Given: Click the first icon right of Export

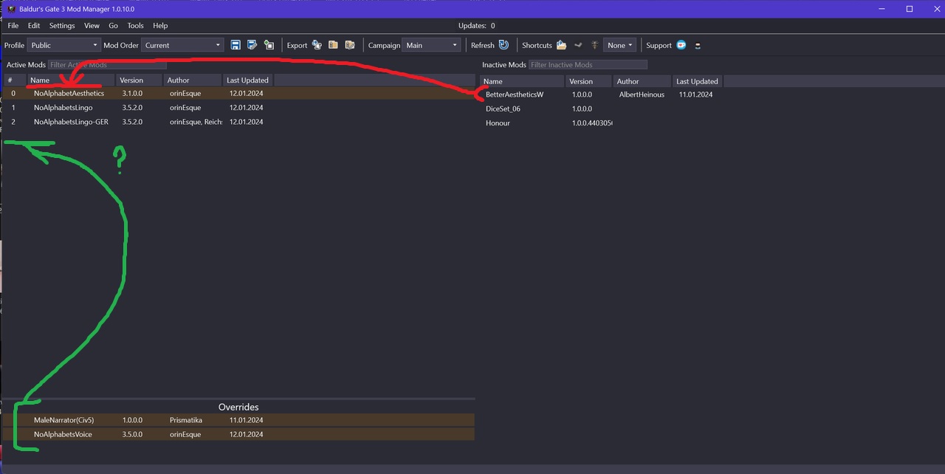Looking at the screenshot, I should click(317, 45).
